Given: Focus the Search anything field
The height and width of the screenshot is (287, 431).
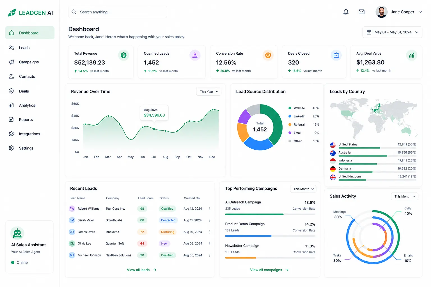Looking at the screenshot, I should 118,12.
